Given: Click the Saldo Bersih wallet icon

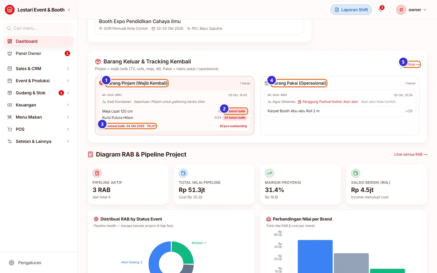Looking at the screenshot, I should (356, 173).
